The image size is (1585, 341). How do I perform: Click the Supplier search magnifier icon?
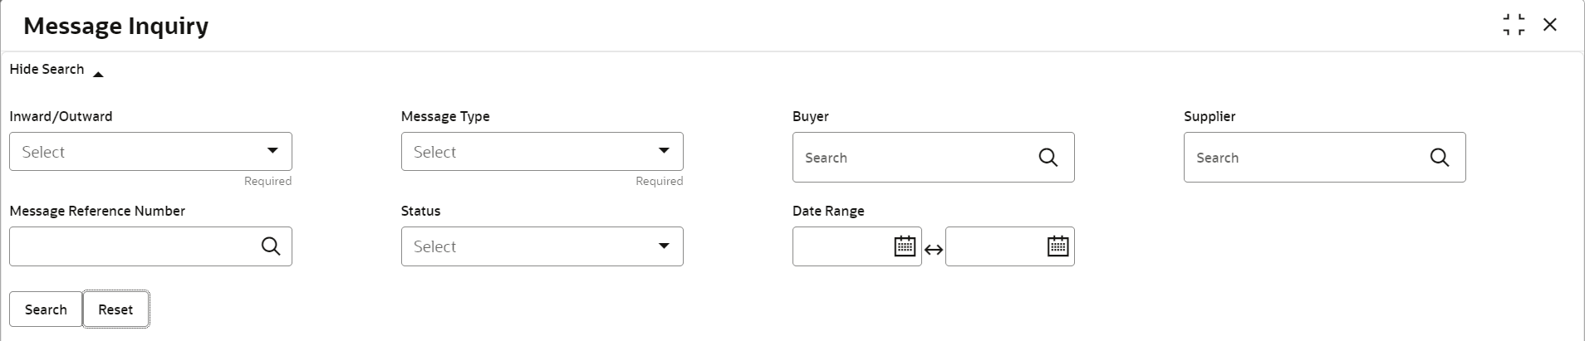click(x=1440, y=158)
